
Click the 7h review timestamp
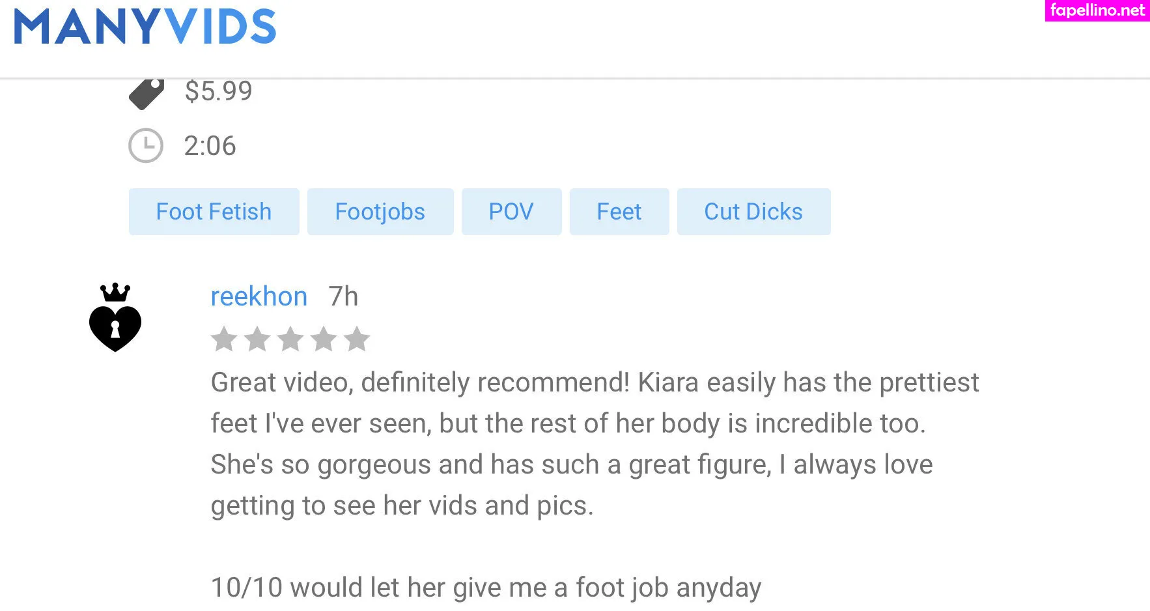pos(343,296)
